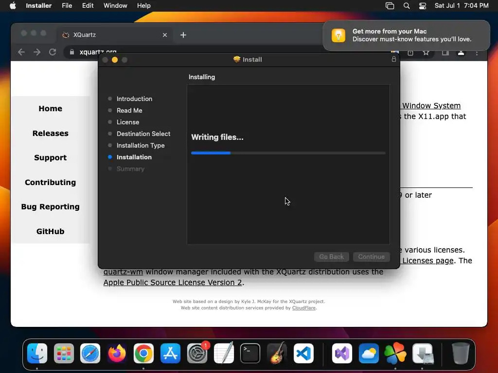Open the Apple Public Source License link
The width and height of the screenshot is (498, 373).
coord(173,282)
